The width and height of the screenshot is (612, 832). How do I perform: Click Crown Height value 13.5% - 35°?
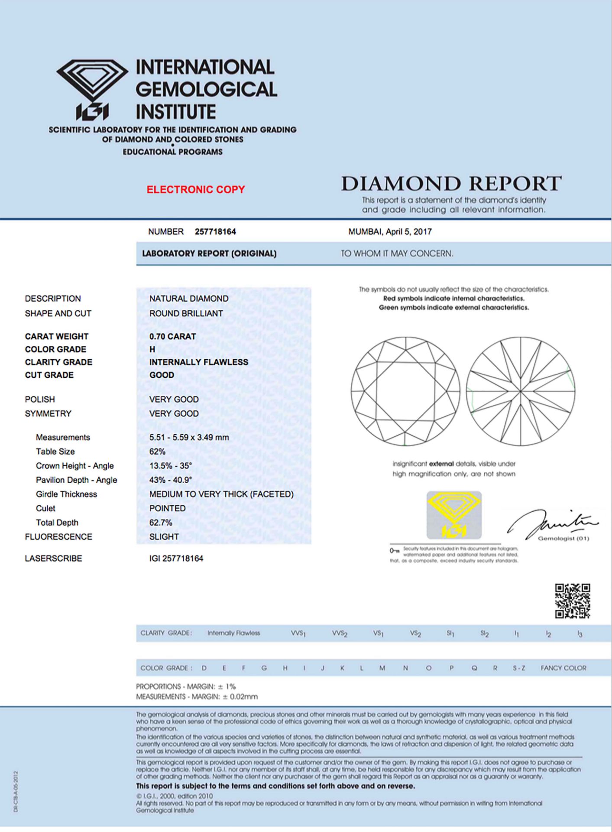coord(171,466)
